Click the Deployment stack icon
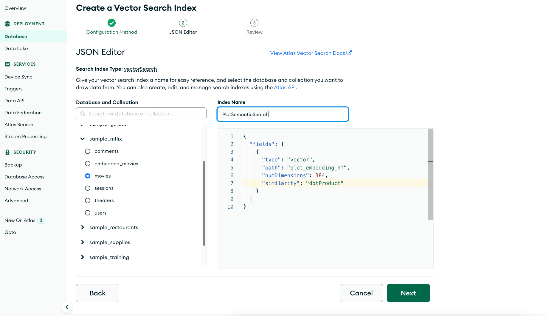The image size is (546, 316). pos(7,24)
